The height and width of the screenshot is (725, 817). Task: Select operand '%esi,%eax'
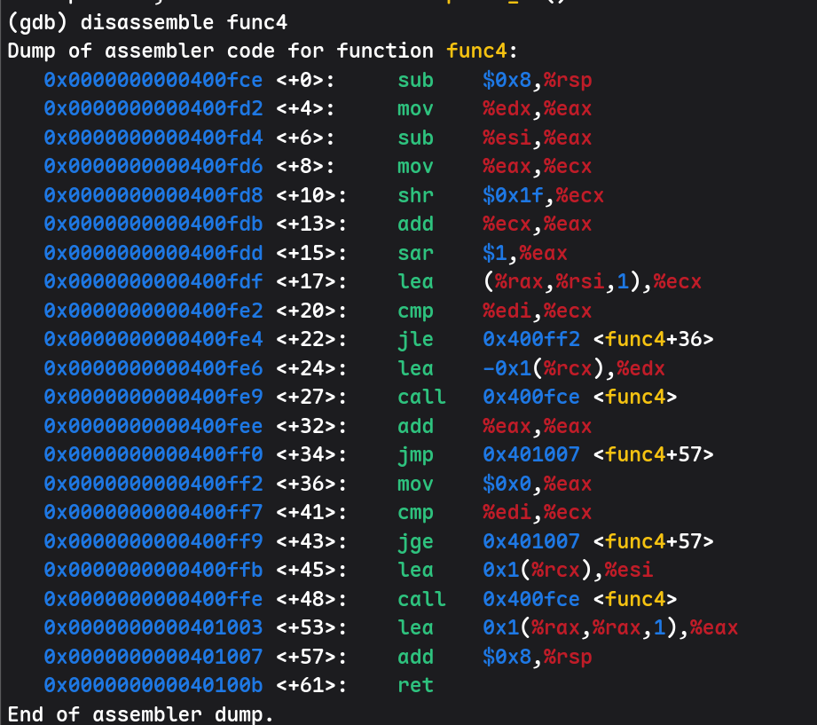[538, 138]
